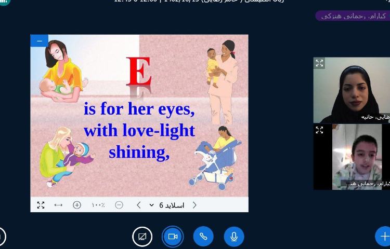Minimize the presentation with the blue minus button
This screenshot has height=249, width=390.
click(x=40, y=41)
